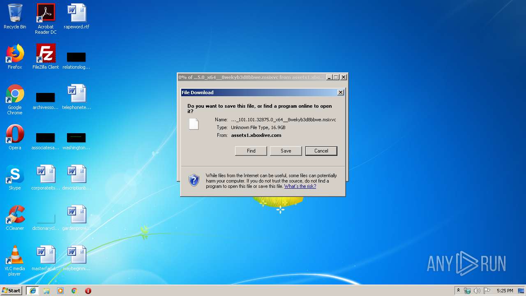Screen dimensions: 526x296
Task: Select the masterfacul Word document
Action: pyautogui.click(x=46, y=258)
